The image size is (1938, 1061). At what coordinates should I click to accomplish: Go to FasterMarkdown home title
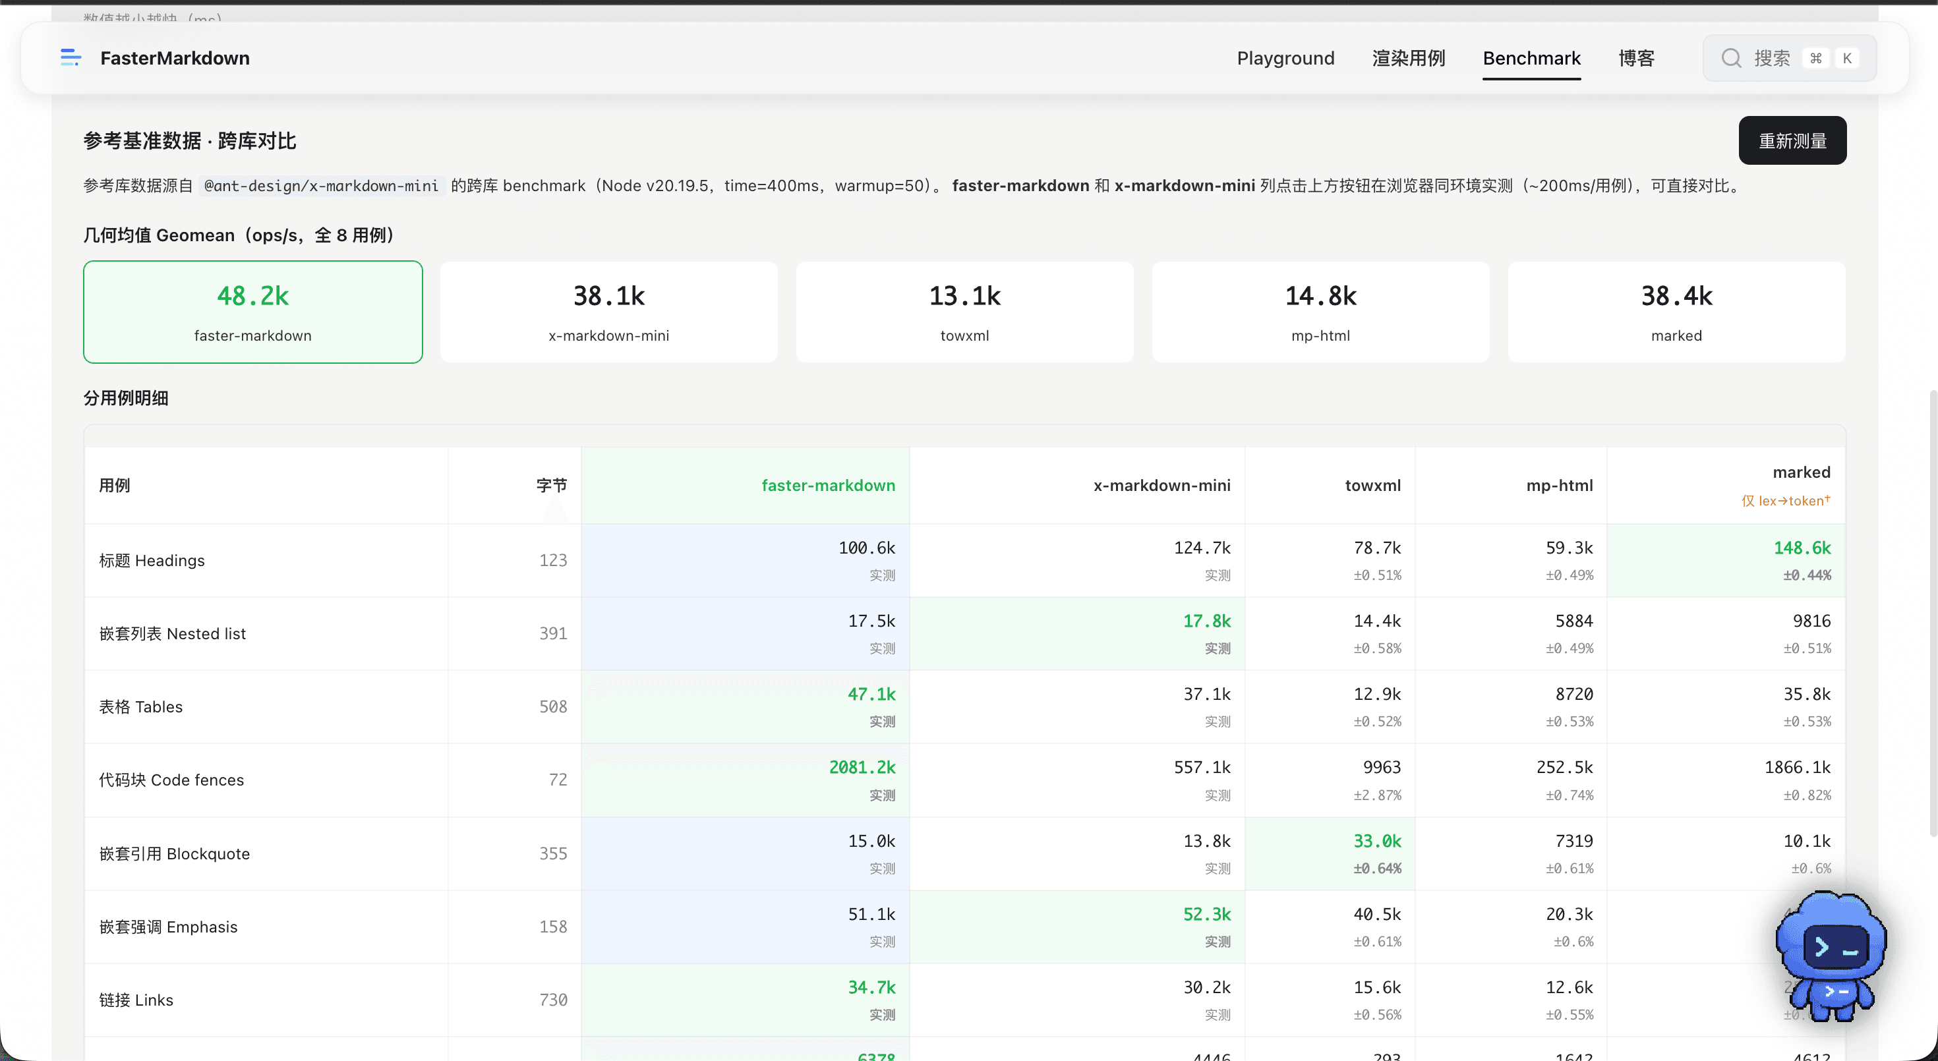coord(175,58)
